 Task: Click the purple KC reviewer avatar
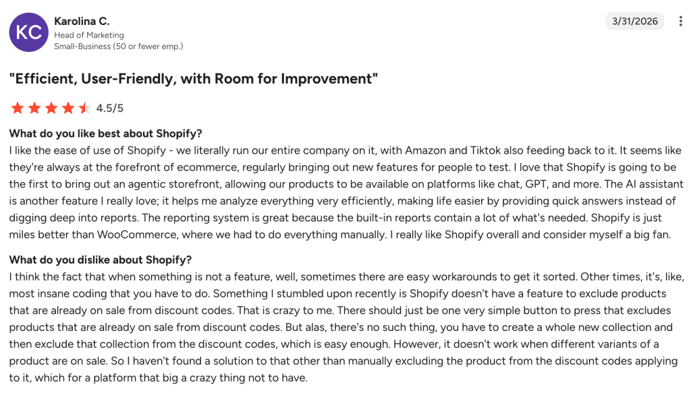[28, 32]
